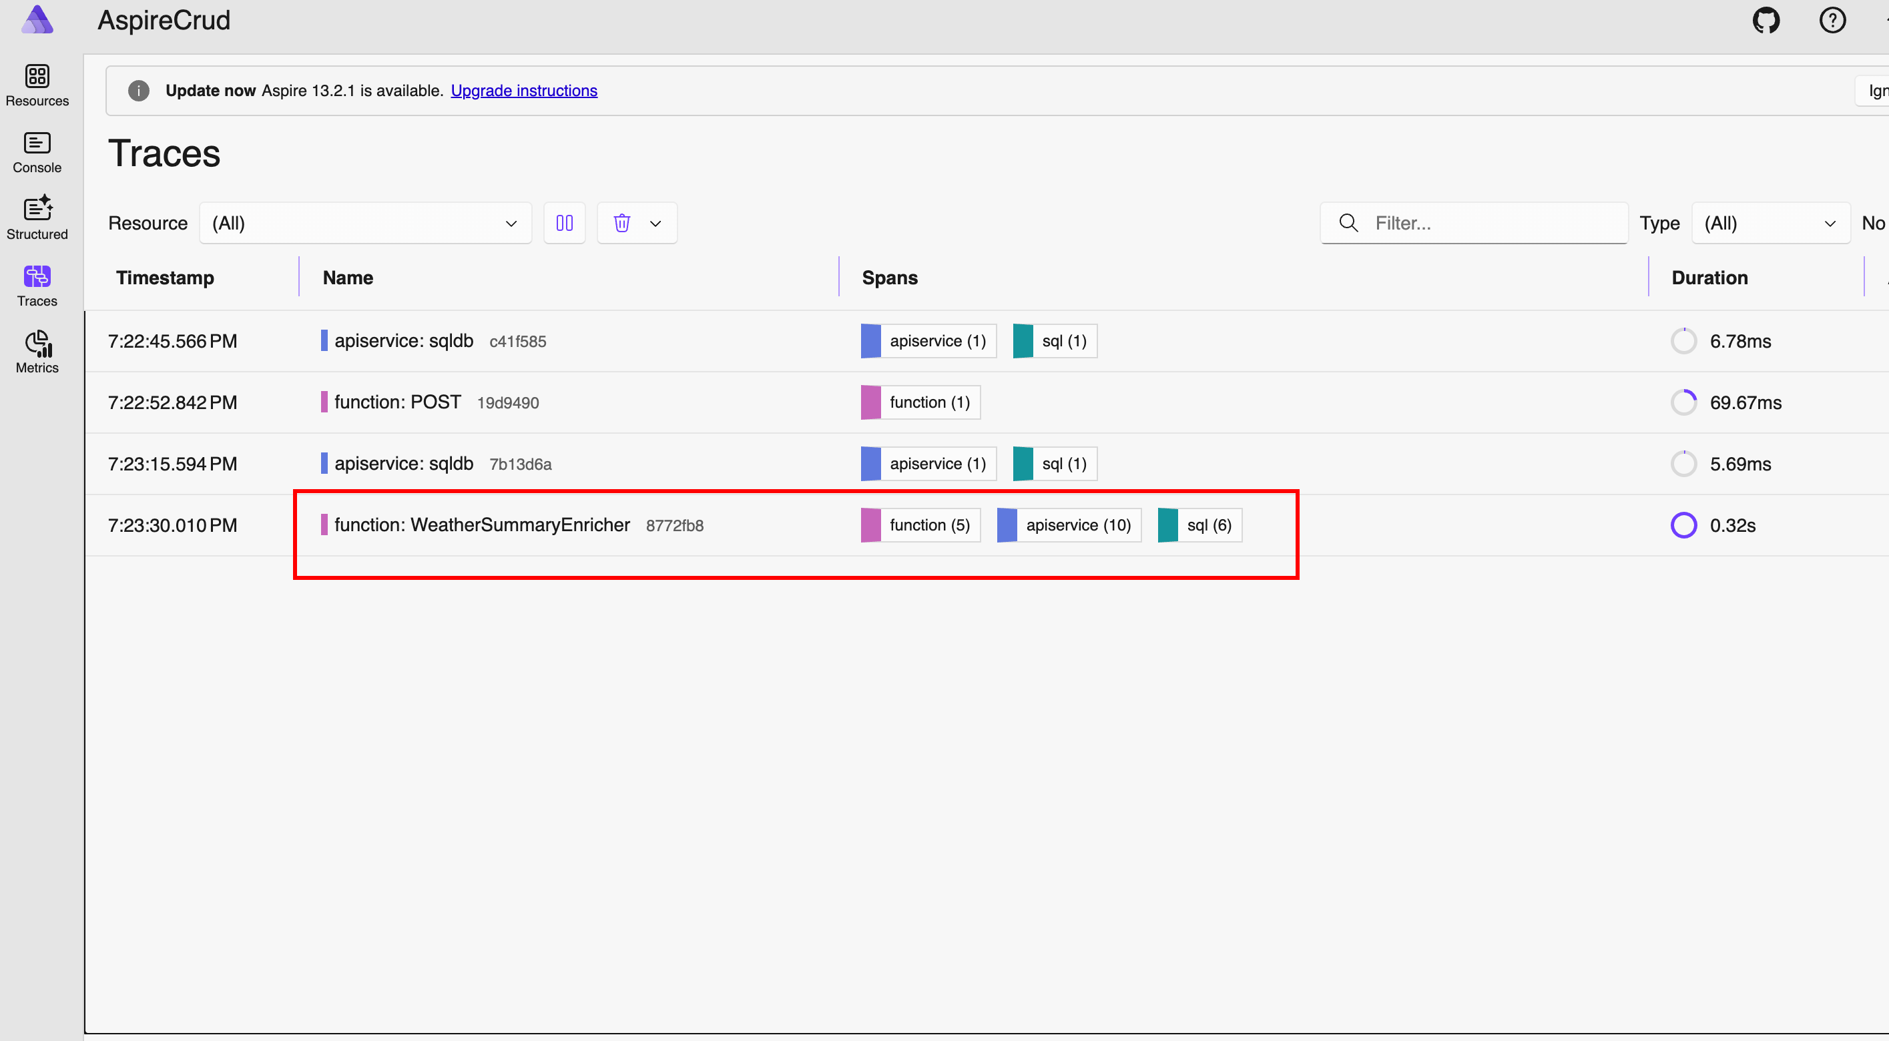Open the help question mark icon

1832,21
